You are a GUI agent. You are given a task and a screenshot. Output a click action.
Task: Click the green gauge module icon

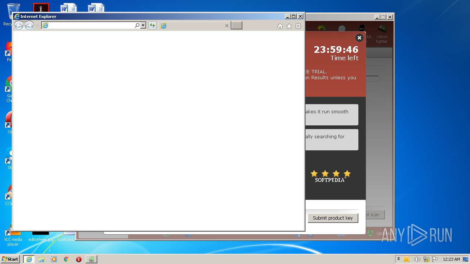(x=322, y=29)
